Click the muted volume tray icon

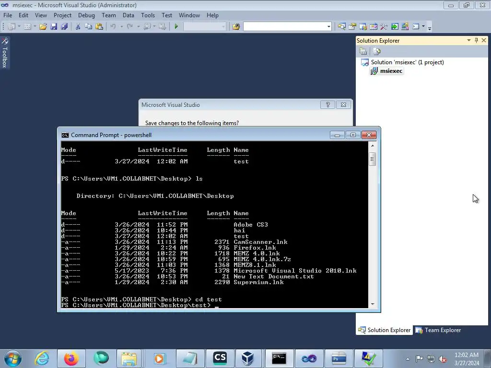point(443,359)
